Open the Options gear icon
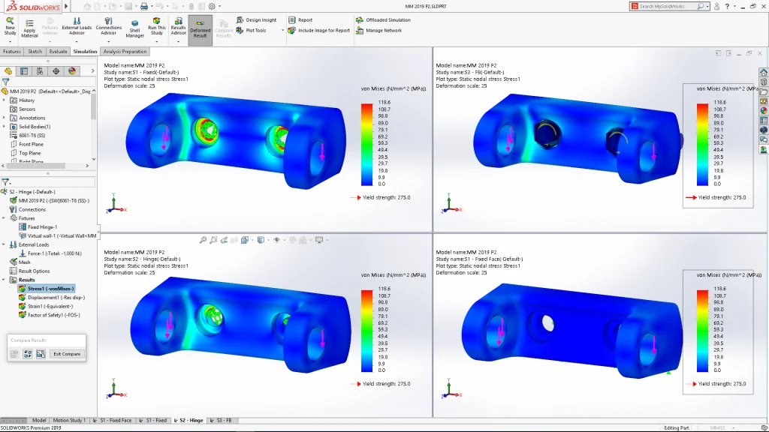769x432 pixels. pyautogui.click(x=212, y=6)
